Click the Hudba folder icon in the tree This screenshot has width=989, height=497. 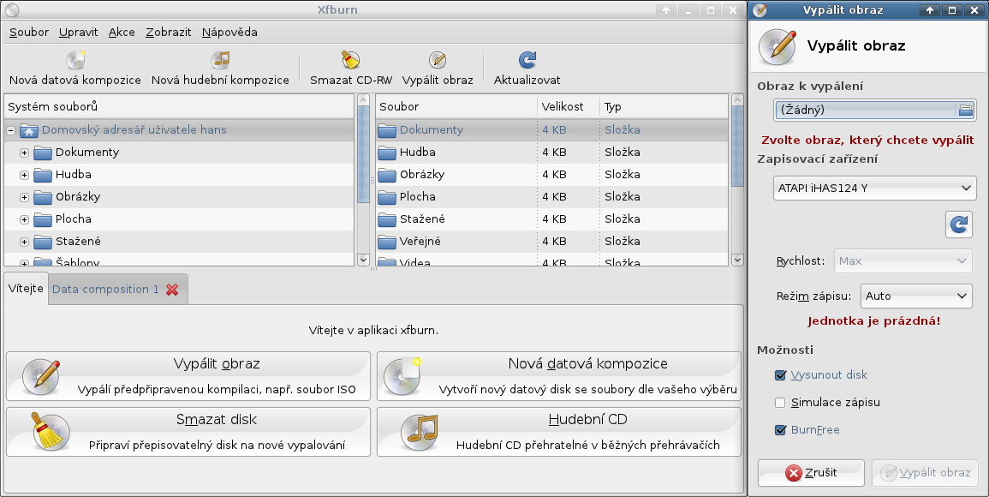coord(42,175)
